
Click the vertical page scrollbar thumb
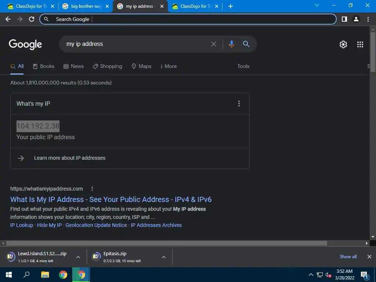(373, 51)
